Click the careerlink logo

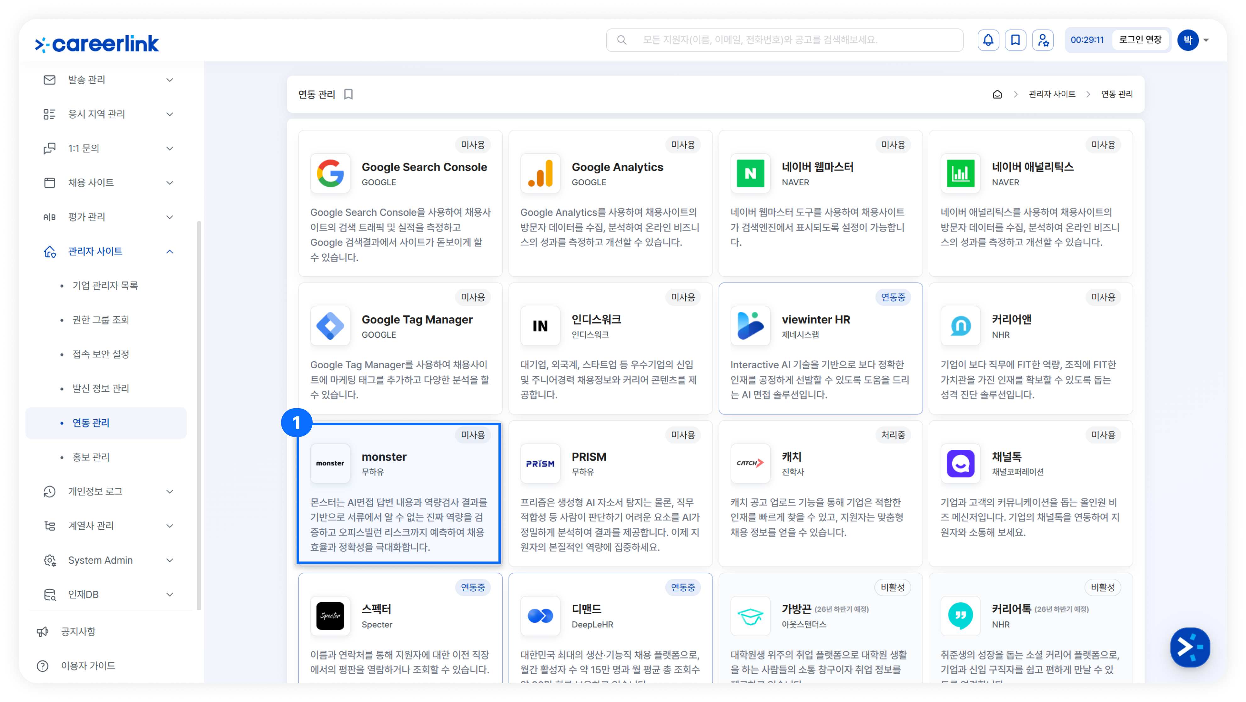[97, 43]
